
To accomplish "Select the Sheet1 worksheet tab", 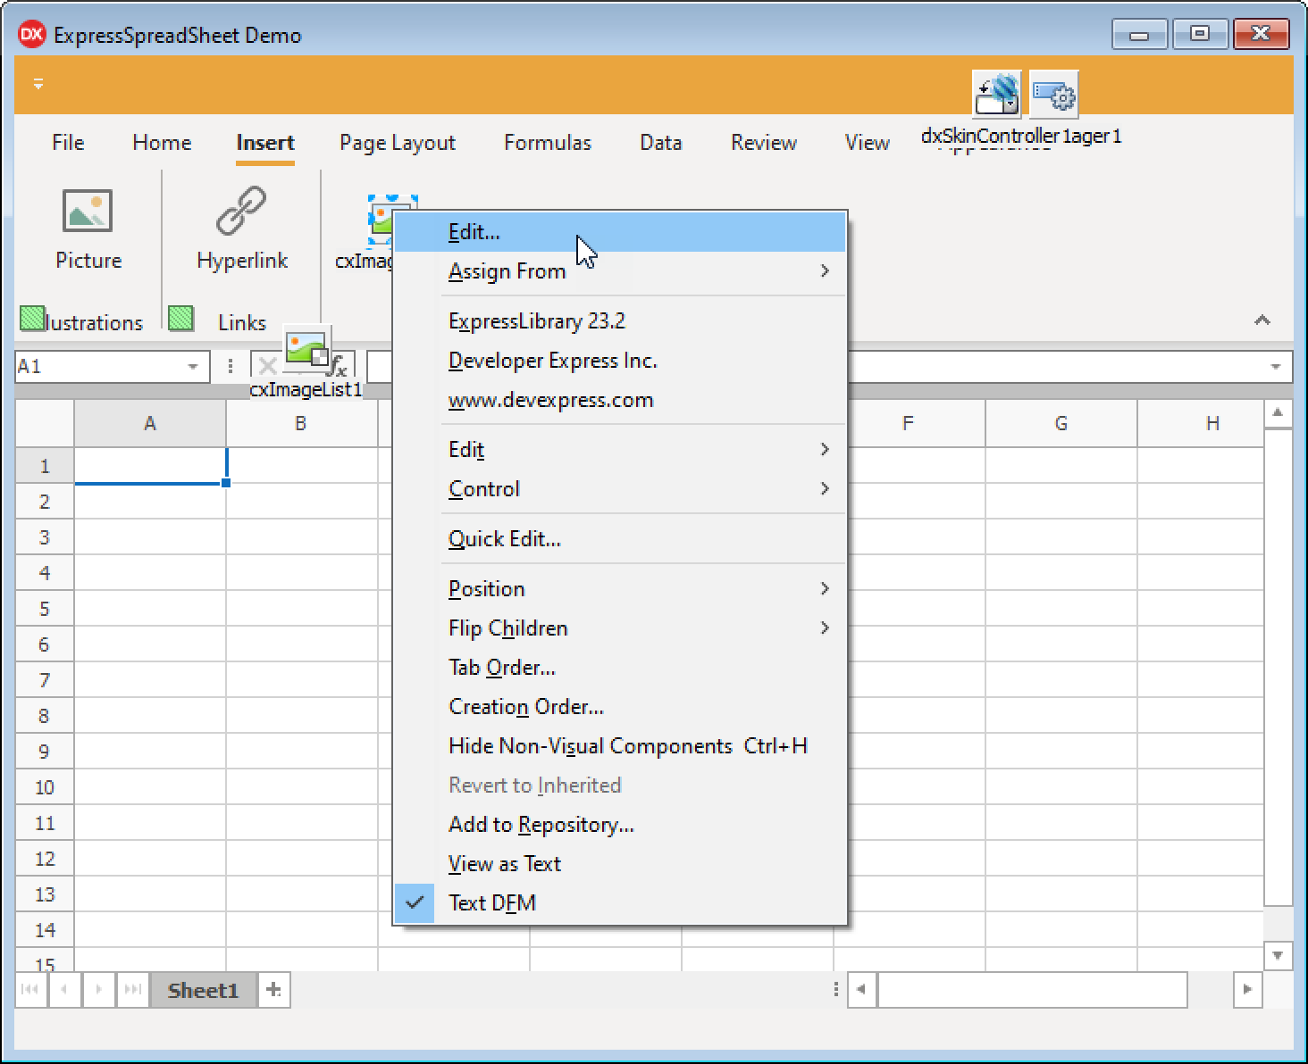I will point(203,990).
